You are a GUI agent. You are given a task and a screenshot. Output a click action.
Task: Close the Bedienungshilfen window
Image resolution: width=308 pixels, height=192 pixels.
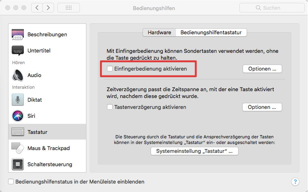[8, 8]
